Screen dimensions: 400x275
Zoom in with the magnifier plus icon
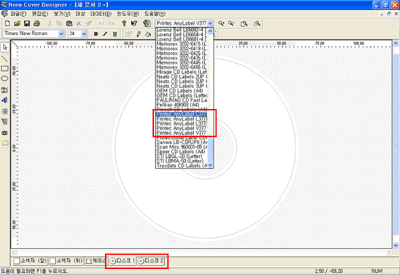point(221,24)
